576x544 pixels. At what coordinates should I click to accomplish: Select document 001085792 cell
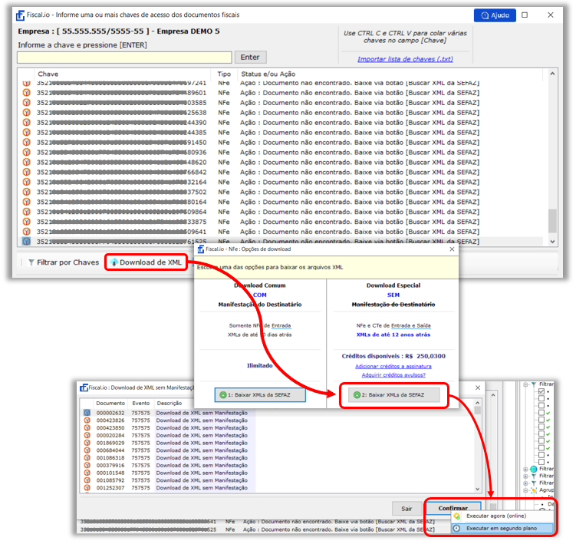(x=110, y=480)
